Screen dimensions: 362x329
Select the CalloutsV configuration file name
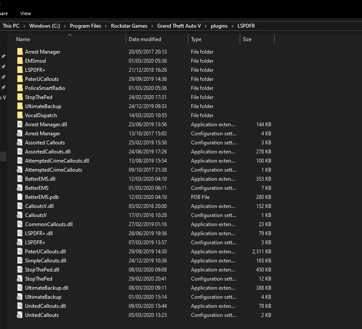tap(36, 215)
